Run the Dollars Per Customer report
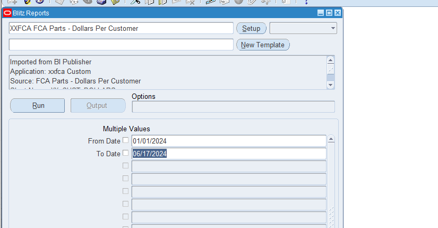The image size is (438, 228). 38,105
